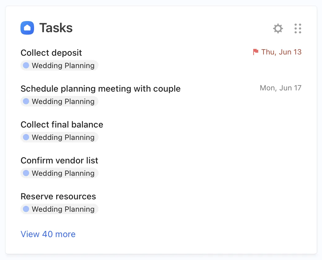Click Wedding Planning tag under Collect final balance
Viewport: 322px width, 260px height.
click(59, 137)
